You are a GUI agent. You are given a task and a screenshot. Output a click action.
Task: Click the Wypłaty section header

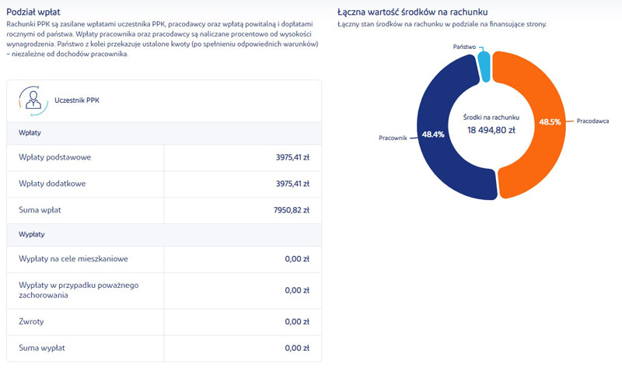[33, 233]
